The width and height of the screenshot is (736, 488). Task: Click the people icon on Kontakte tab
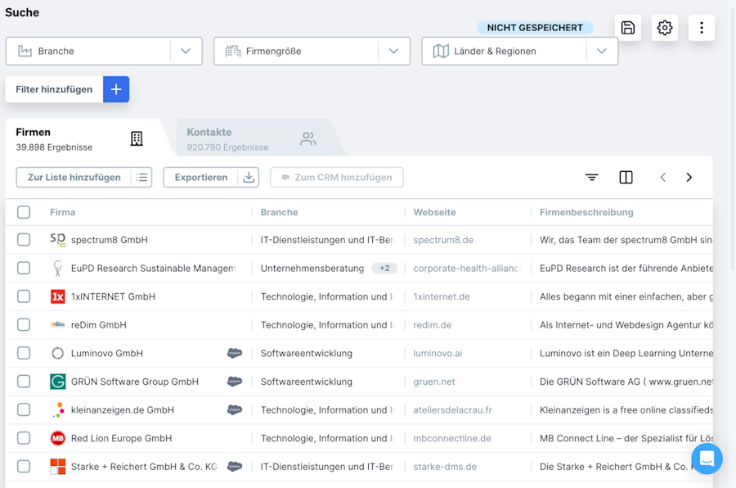click(x=308, y=138)
